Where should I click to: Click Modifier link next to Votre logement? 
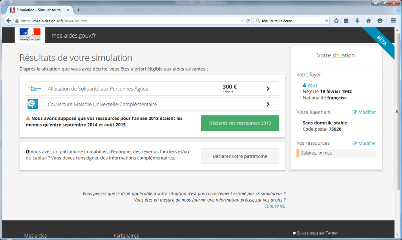coord(364,112)
